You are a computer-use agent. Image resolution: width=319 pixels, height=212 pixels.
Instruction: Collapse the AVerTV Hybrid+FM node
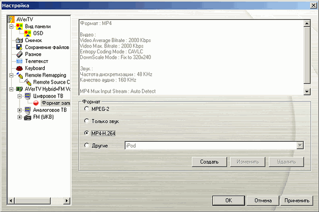coord(11,89)
